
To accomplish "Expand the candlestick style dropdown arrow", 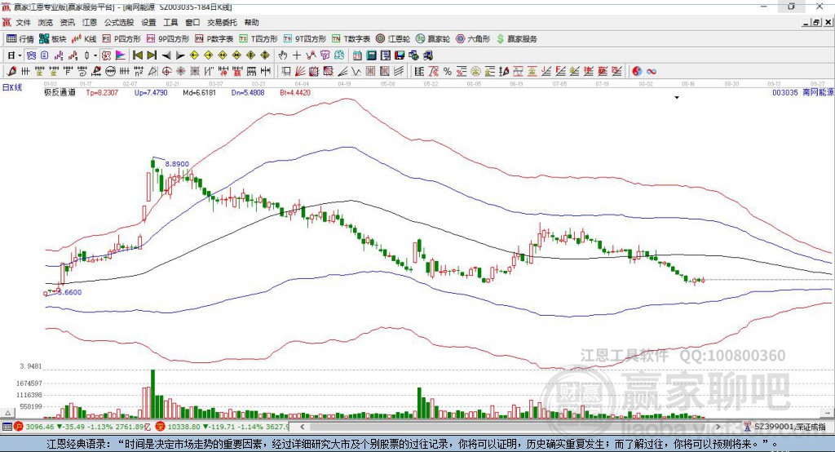I will [x=95, y=55].
